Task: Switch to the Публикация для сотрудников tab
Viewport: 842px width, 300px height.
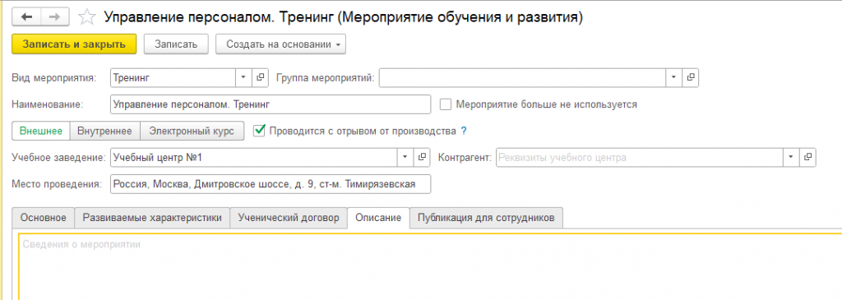Action: tap(487, 218)
